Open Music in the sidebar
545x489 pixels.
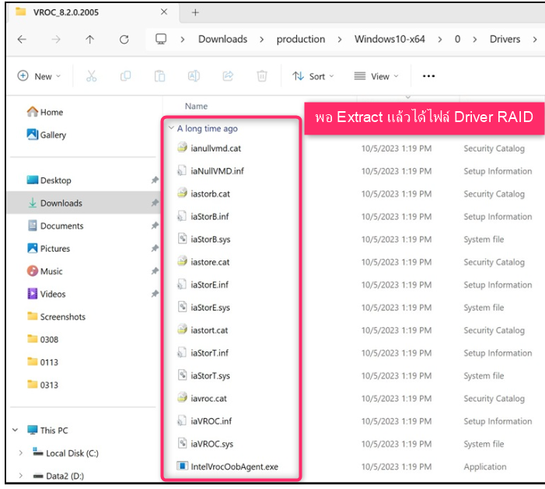(x=45, y=271)
